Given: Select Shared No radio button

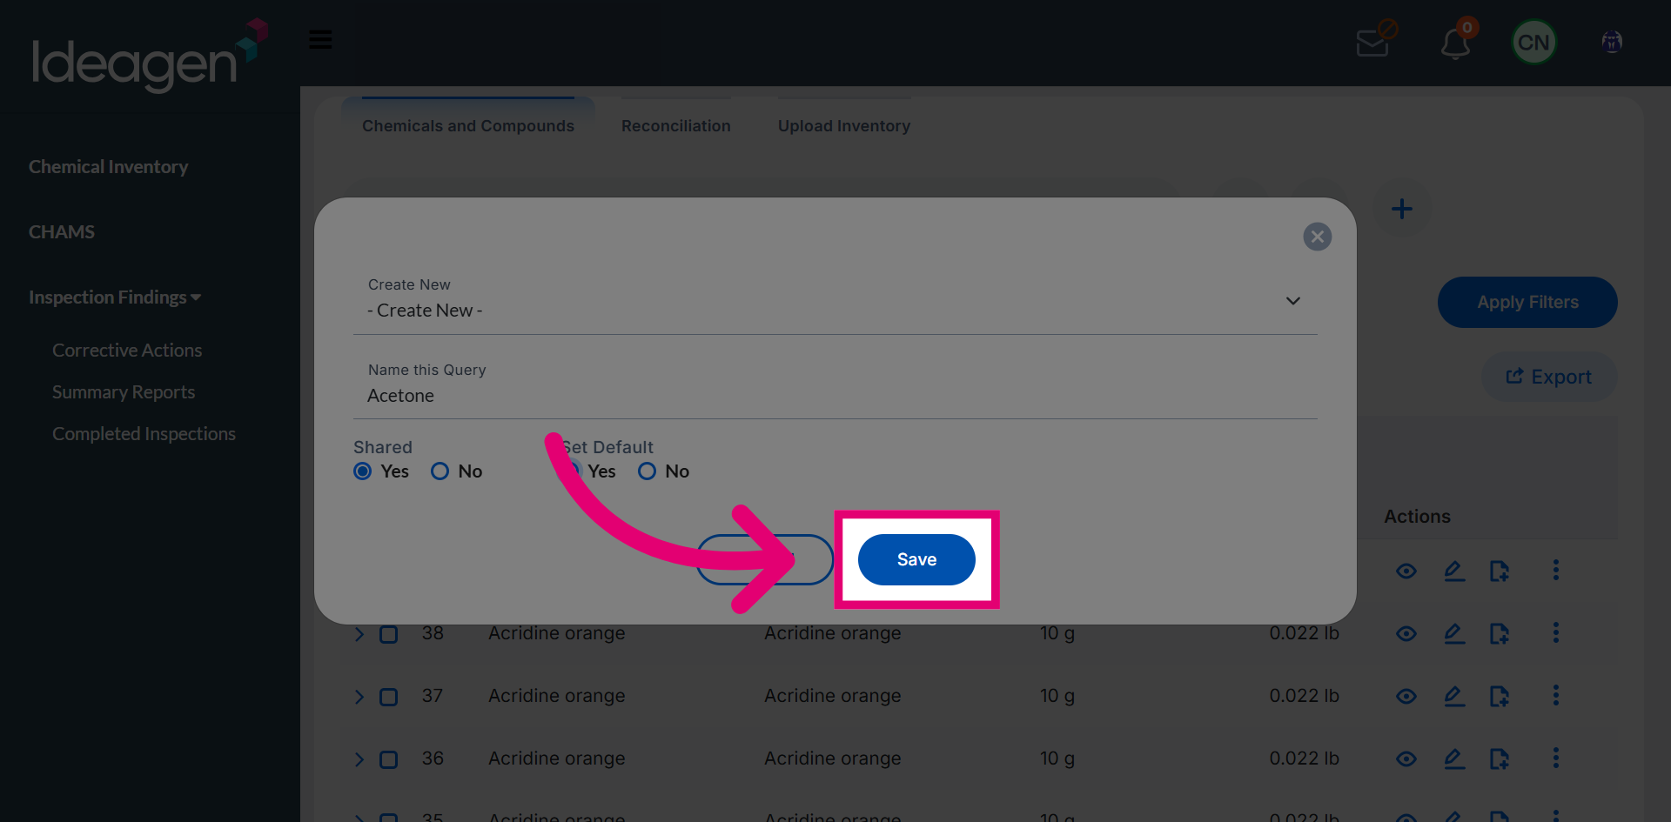Looking at the screenshot, I should [x=440, y=471].
